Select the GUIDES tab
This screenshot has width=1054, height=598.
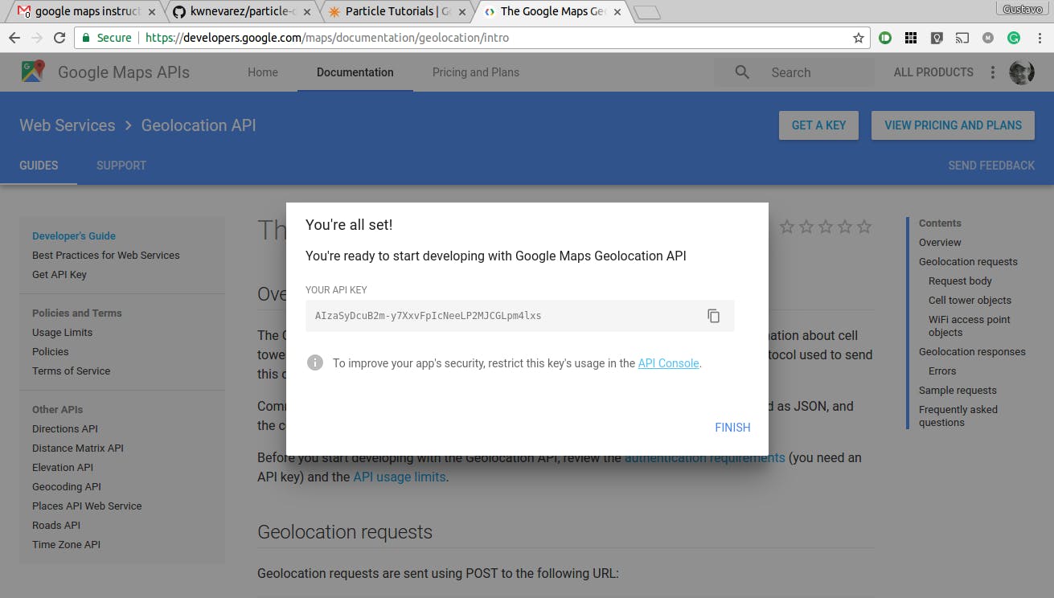point(39,166)
